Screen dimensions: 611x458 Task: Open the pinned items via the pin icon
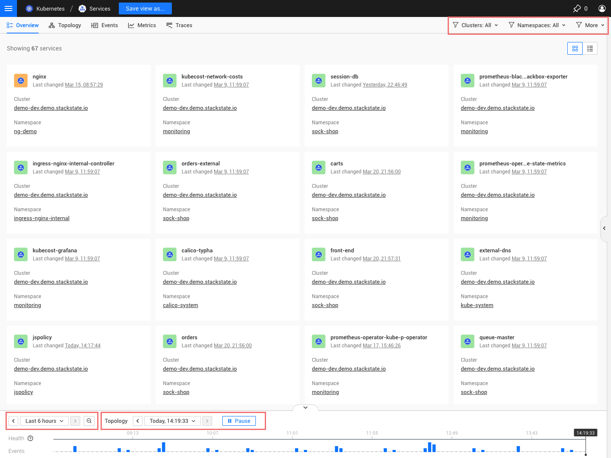[577, 8]
